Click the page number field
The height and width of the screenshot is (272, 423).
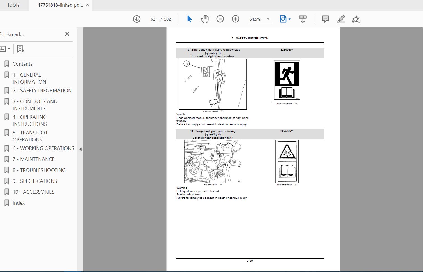click(153, 19)
